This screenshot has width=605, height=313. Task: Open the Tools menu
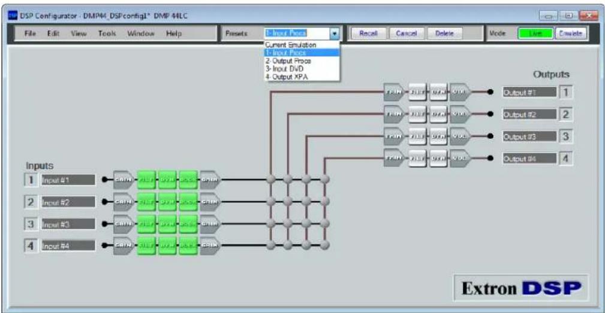(x=107, y=34)
